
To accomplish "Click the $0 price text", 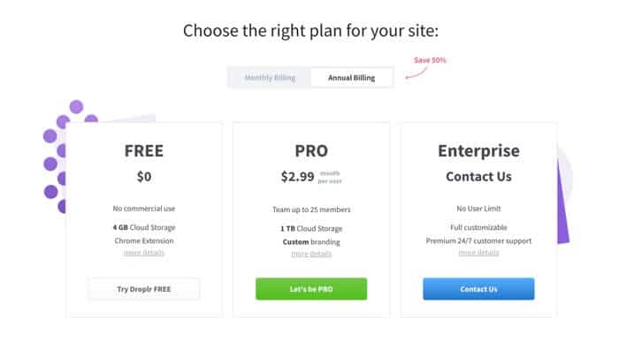I will pyautogui.click(x=144, y=176).
